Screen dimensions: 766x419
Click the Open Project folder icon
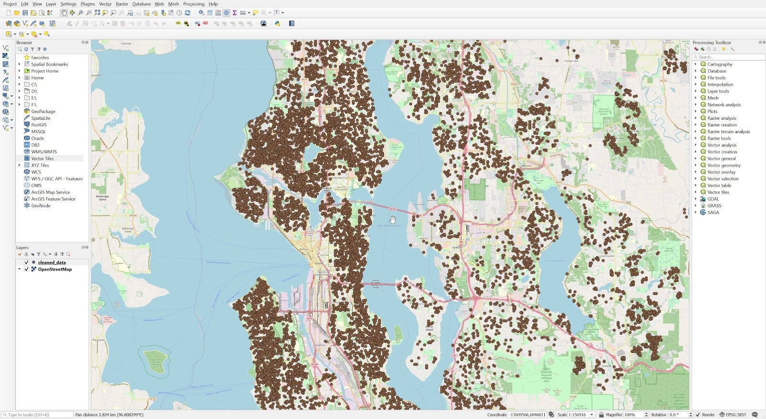17,13
